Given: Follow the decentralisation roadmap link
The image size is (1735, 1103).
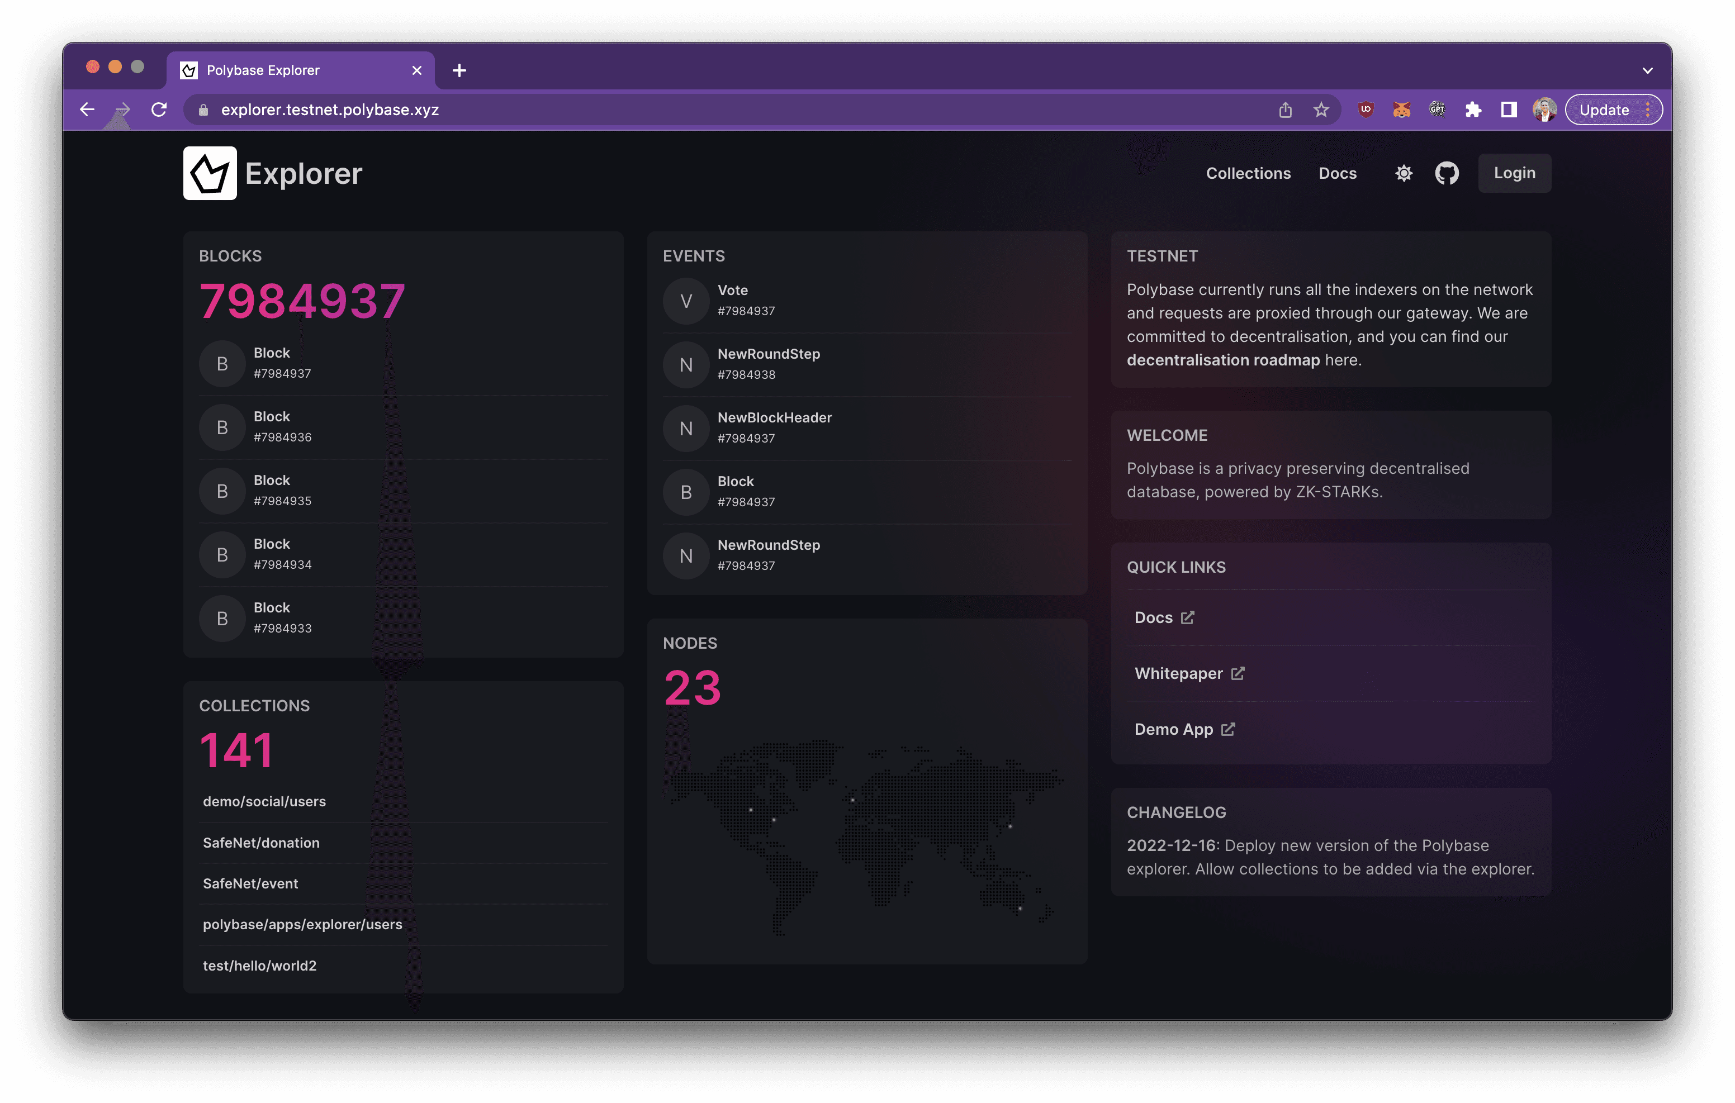Looking at the screenshot, I should (x=1222, y=360).
